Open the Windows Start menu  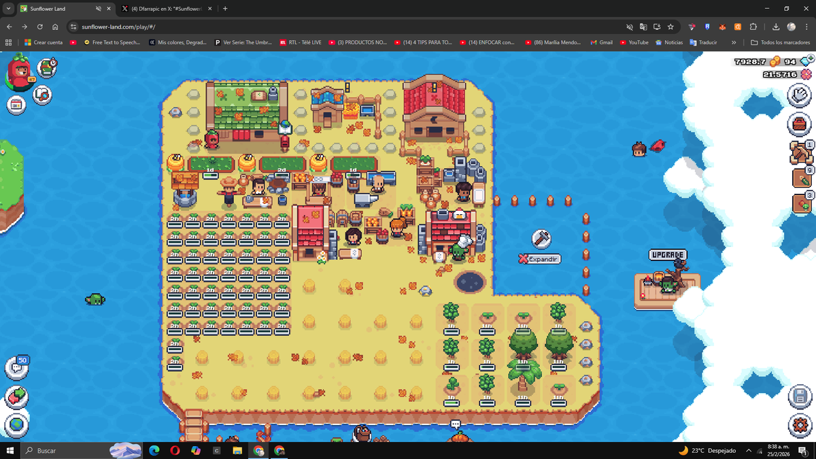pos(9,450)
